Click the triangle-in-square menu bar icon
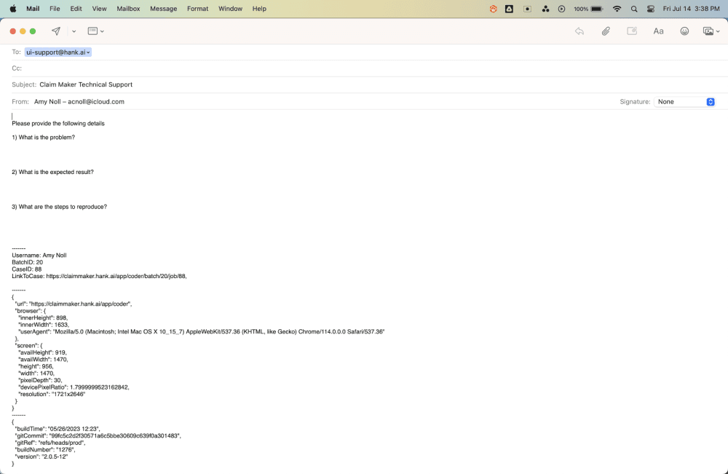 coord(510,8)
